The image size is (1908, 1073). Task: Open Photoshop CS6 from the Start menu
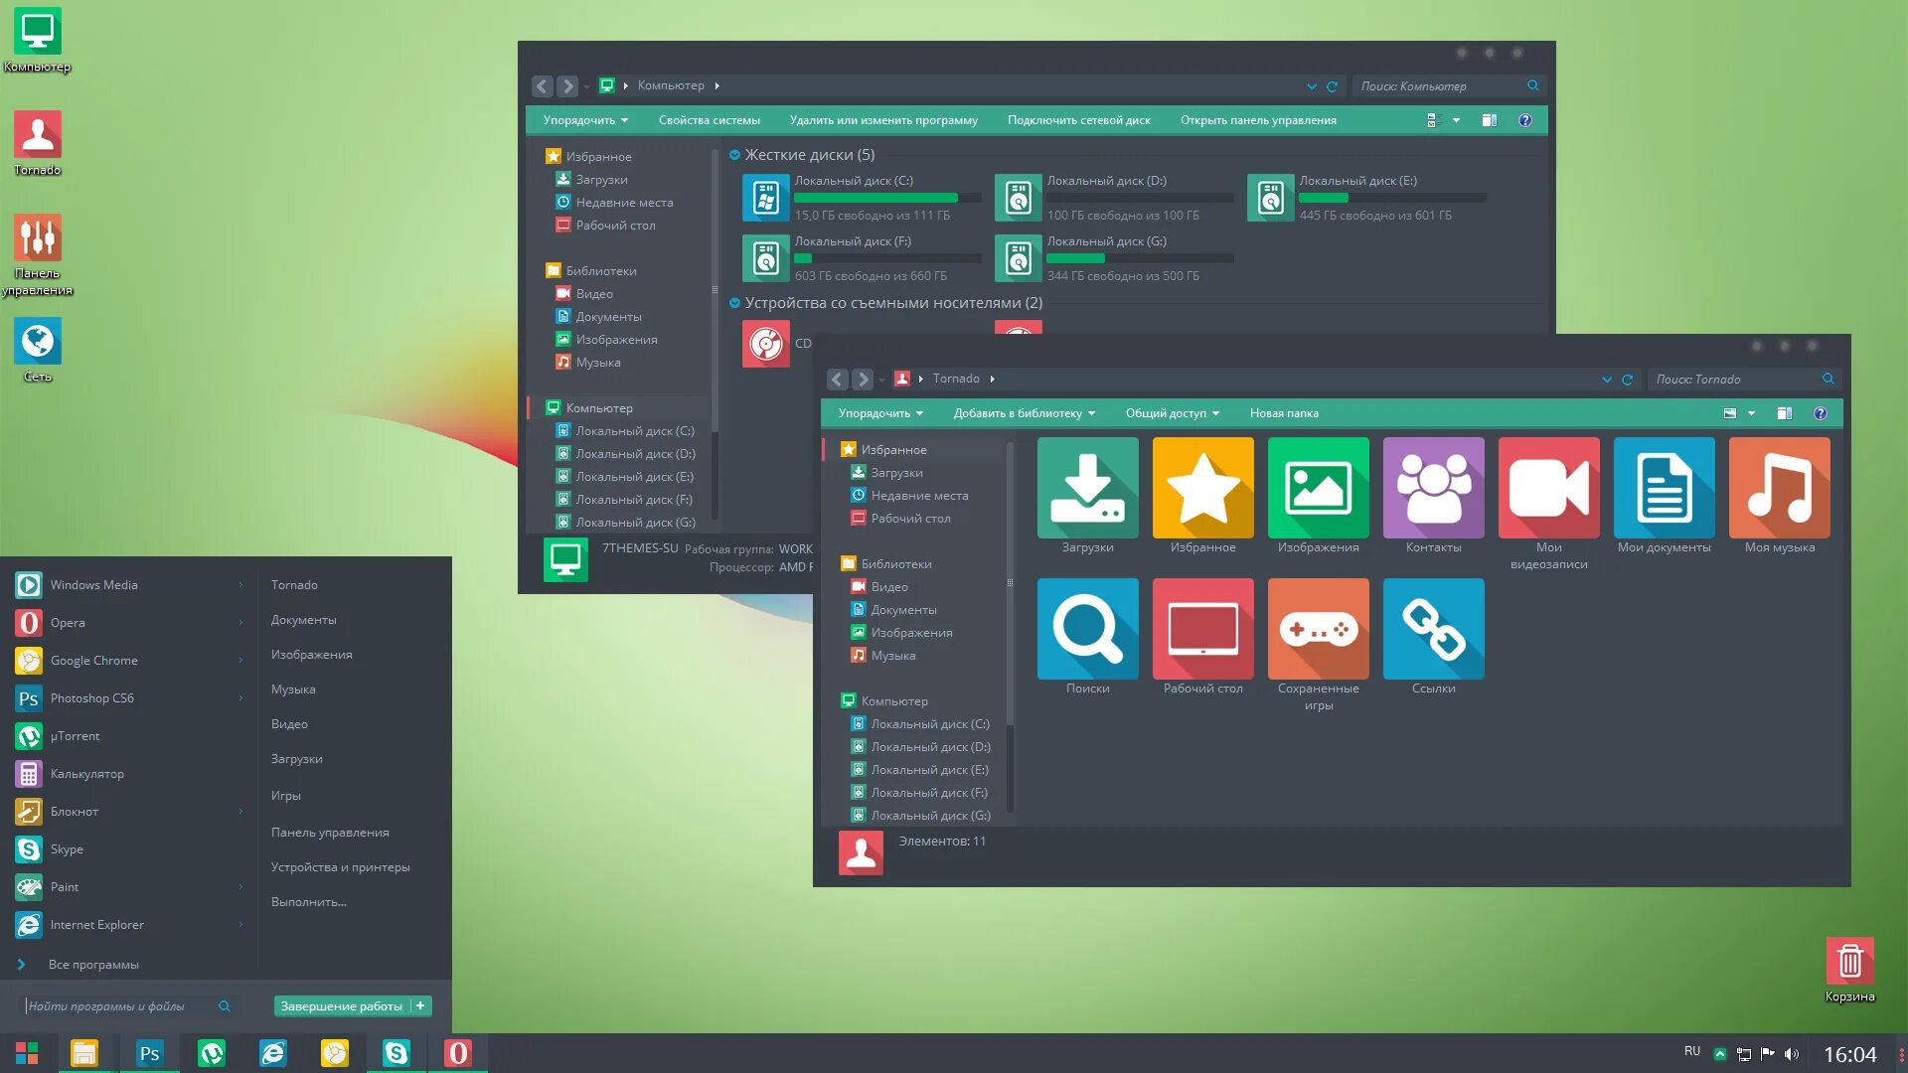[91, 697]
